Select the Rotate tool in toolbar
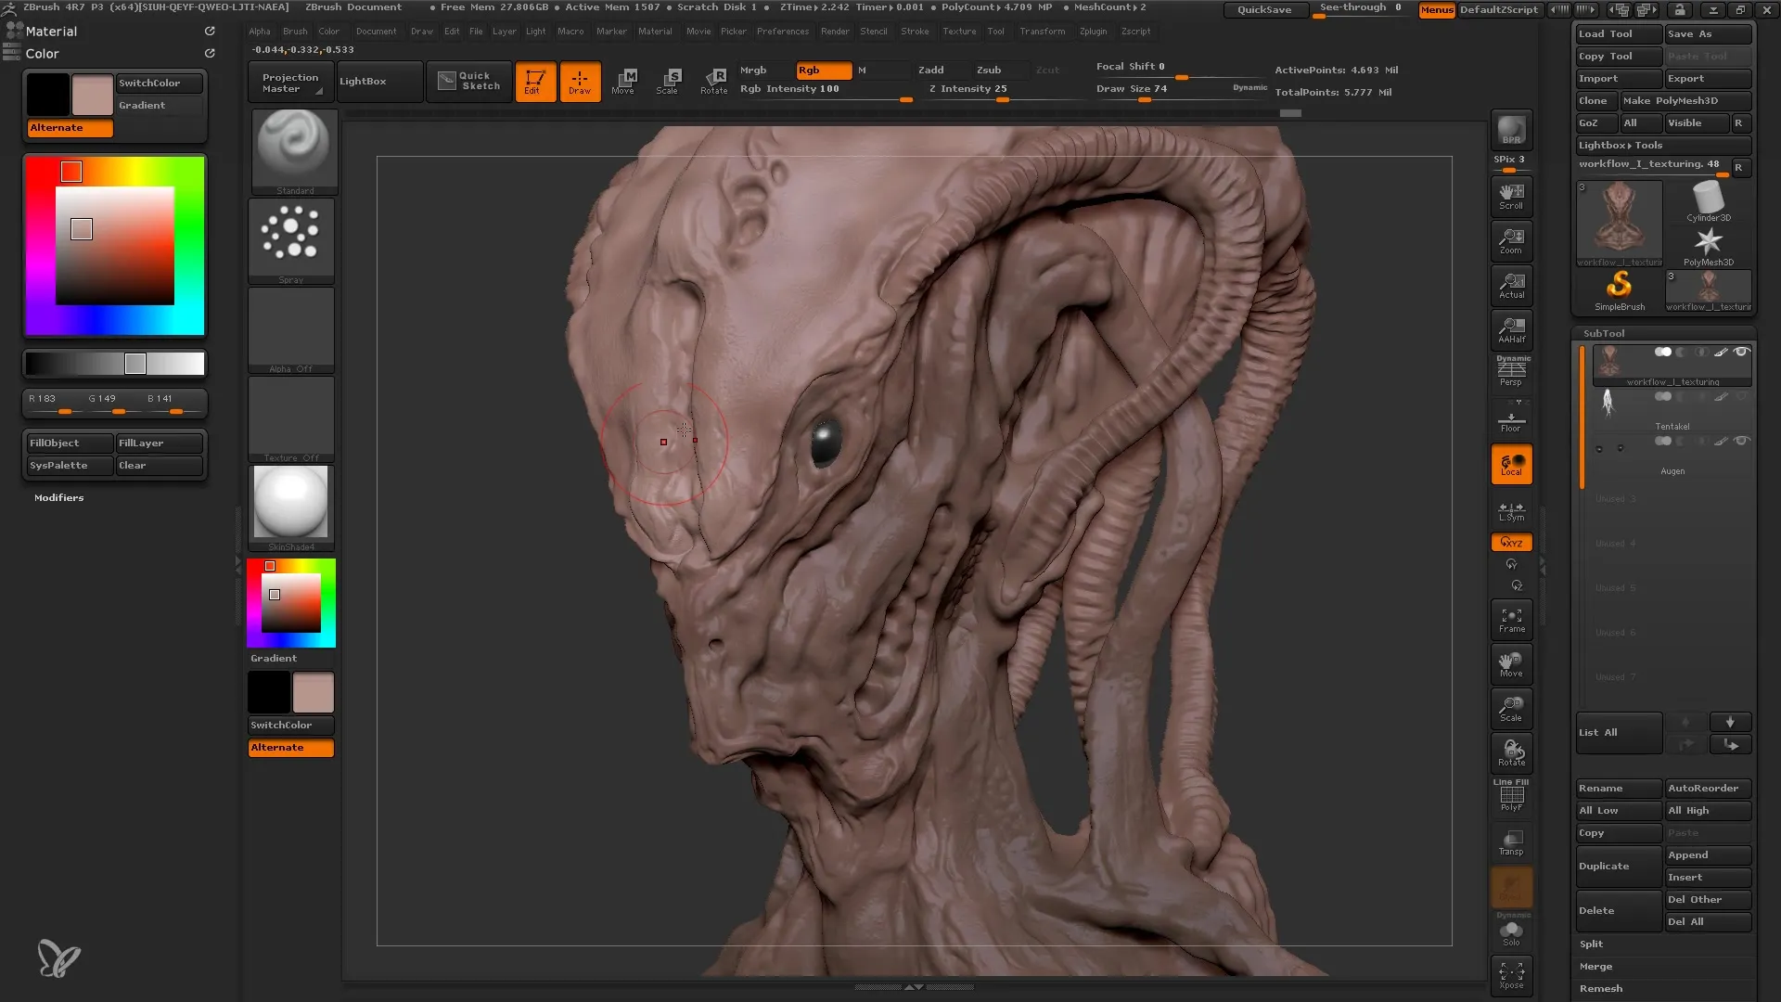This screenshot has height=1002, width=1781. [715, 80]
